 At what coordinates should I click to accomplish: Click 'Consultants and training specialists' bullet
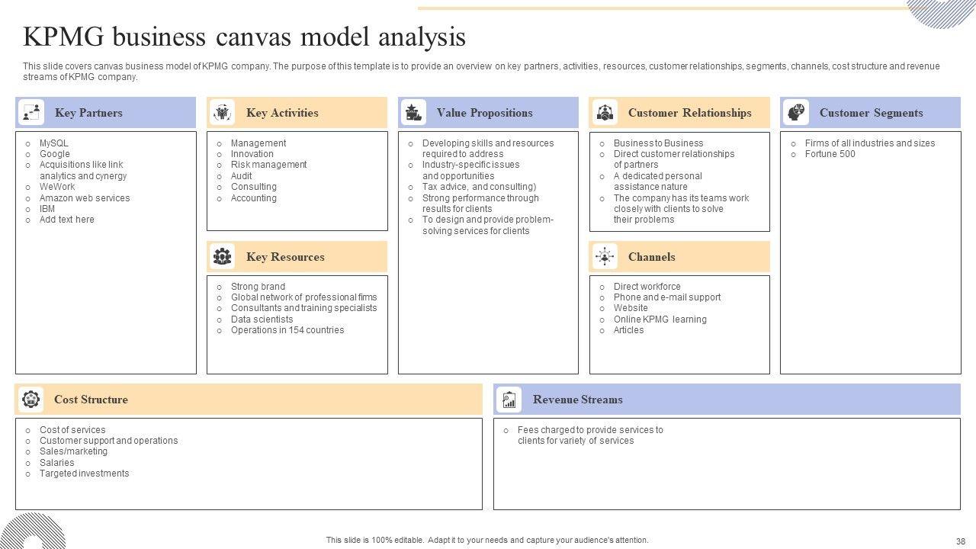pyautogui.click(x=304, y=308)
